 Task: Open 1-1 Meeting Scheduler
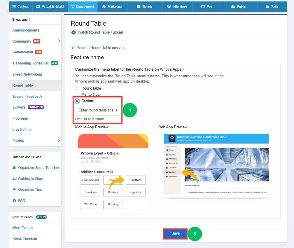(x=31, y=63)
